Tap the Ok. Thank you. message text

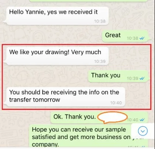pyautogui.click(x=75, y=116)
